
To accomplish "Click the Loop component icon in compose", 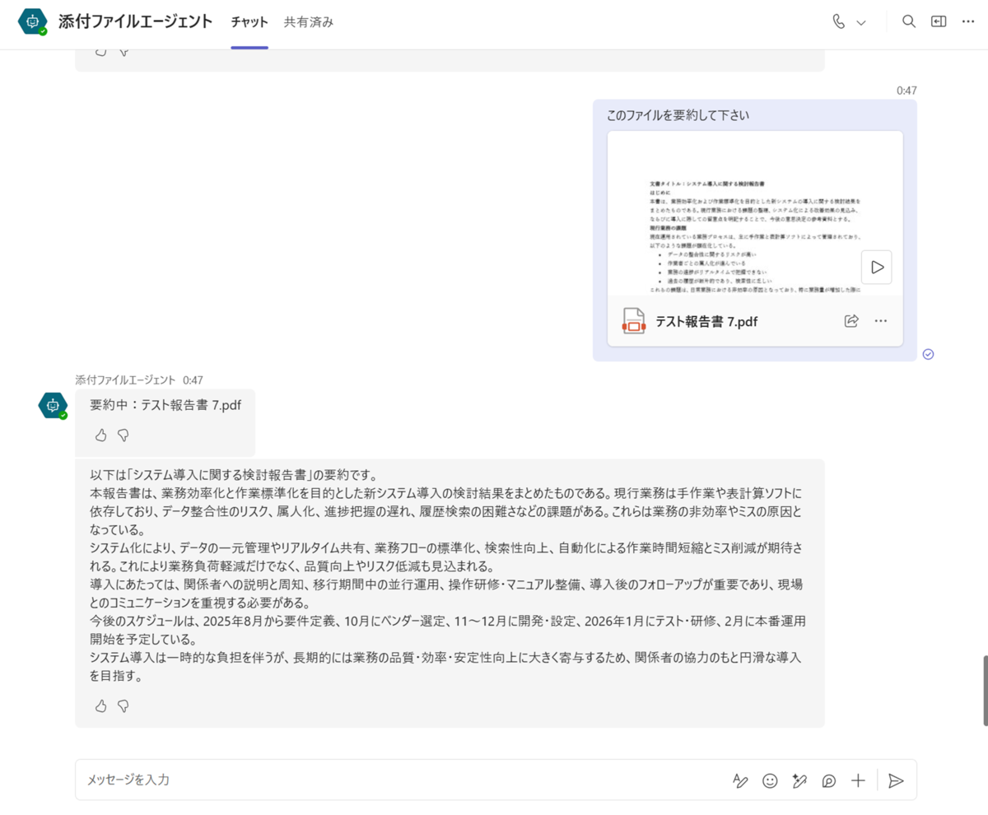I will pyautogui.click(x=829, y=781).
